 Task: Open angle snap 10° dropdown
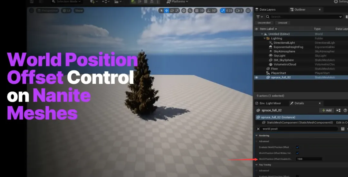coord(214,10)
